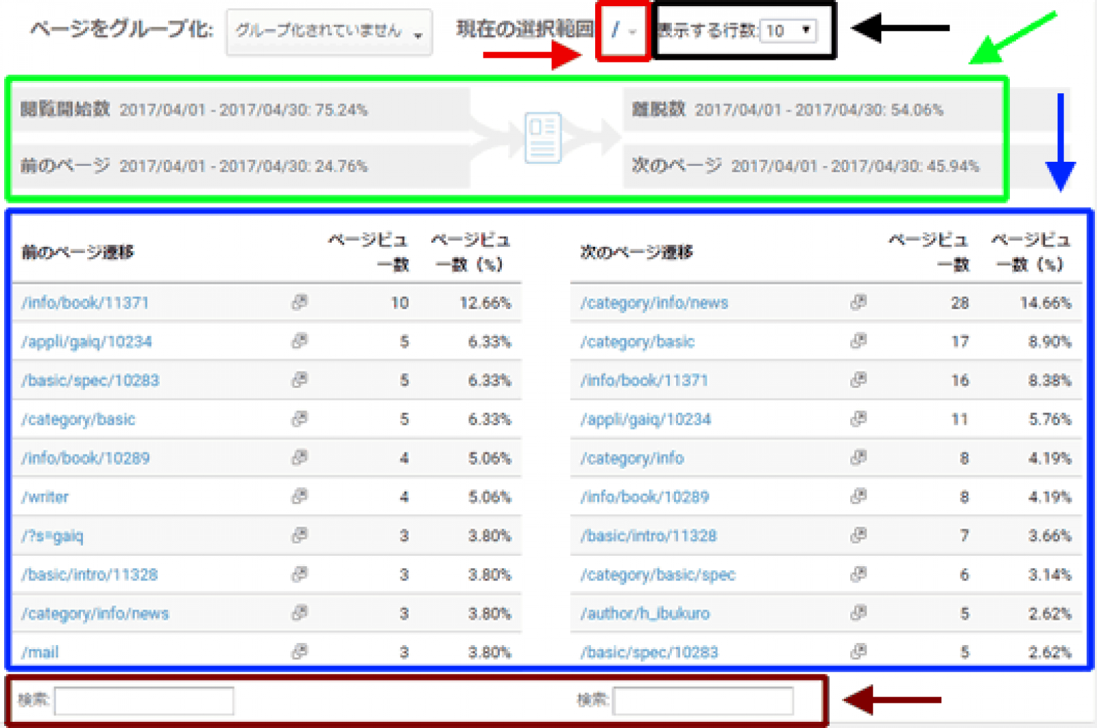Click the 8.38% percentage cell

(1050, 380)
